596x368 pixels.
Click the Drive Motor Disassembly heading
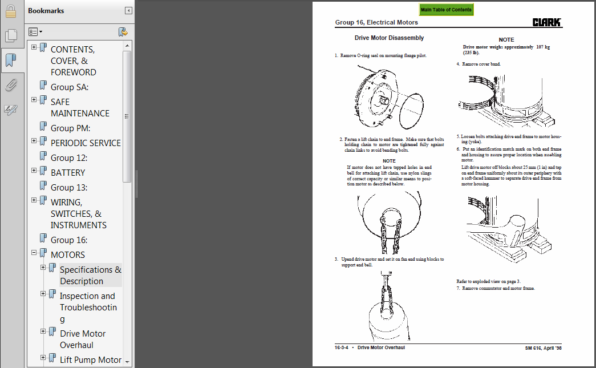coord(389,38)
